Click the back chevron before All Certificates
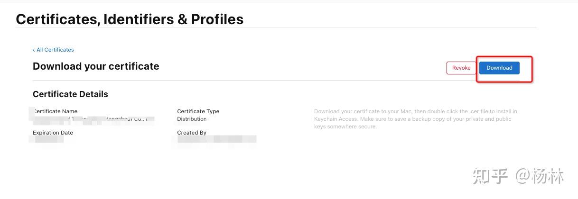The image size is (578, 199). (34, 50)
